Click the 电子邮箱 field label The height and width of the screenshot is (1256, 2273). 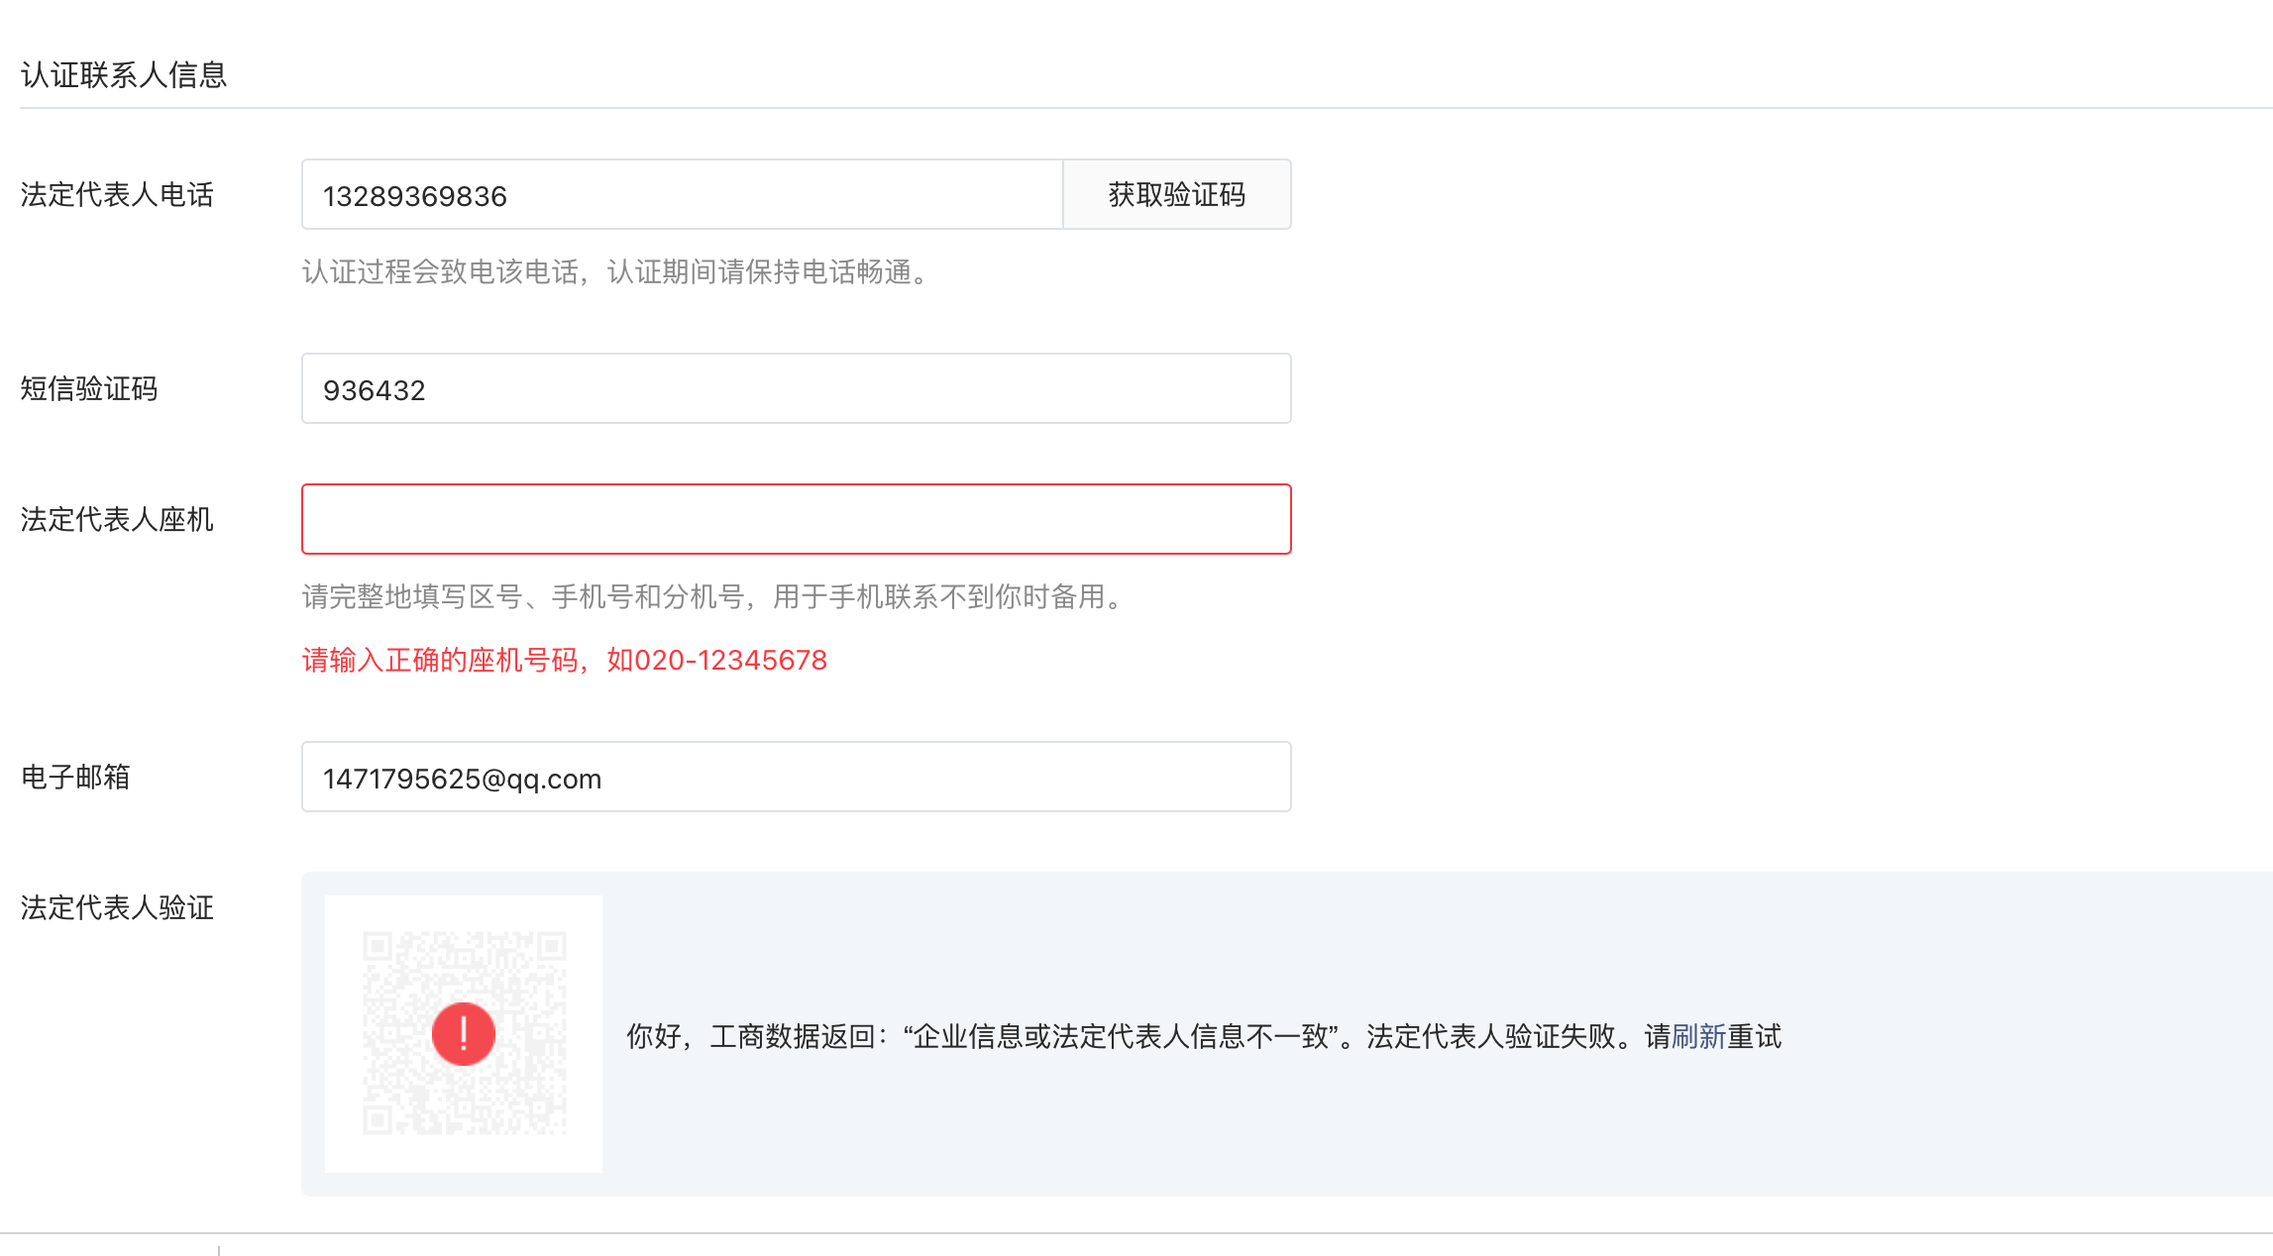click(x=75, y=778)
